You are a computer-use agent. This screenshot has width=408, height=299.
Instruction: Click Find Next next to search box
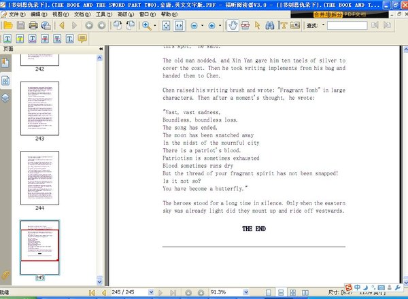click(x=387, y=25)
